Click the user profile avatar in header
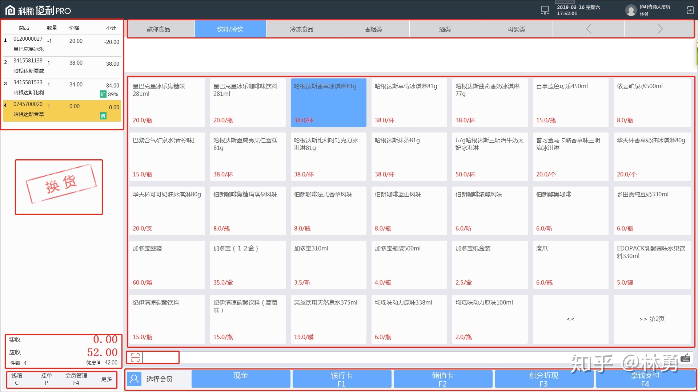The image size is (698, 392). pos(631,10)
